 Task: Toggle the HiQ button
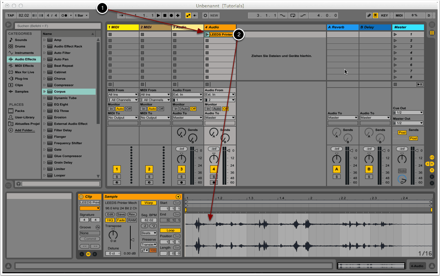[110, 220]
